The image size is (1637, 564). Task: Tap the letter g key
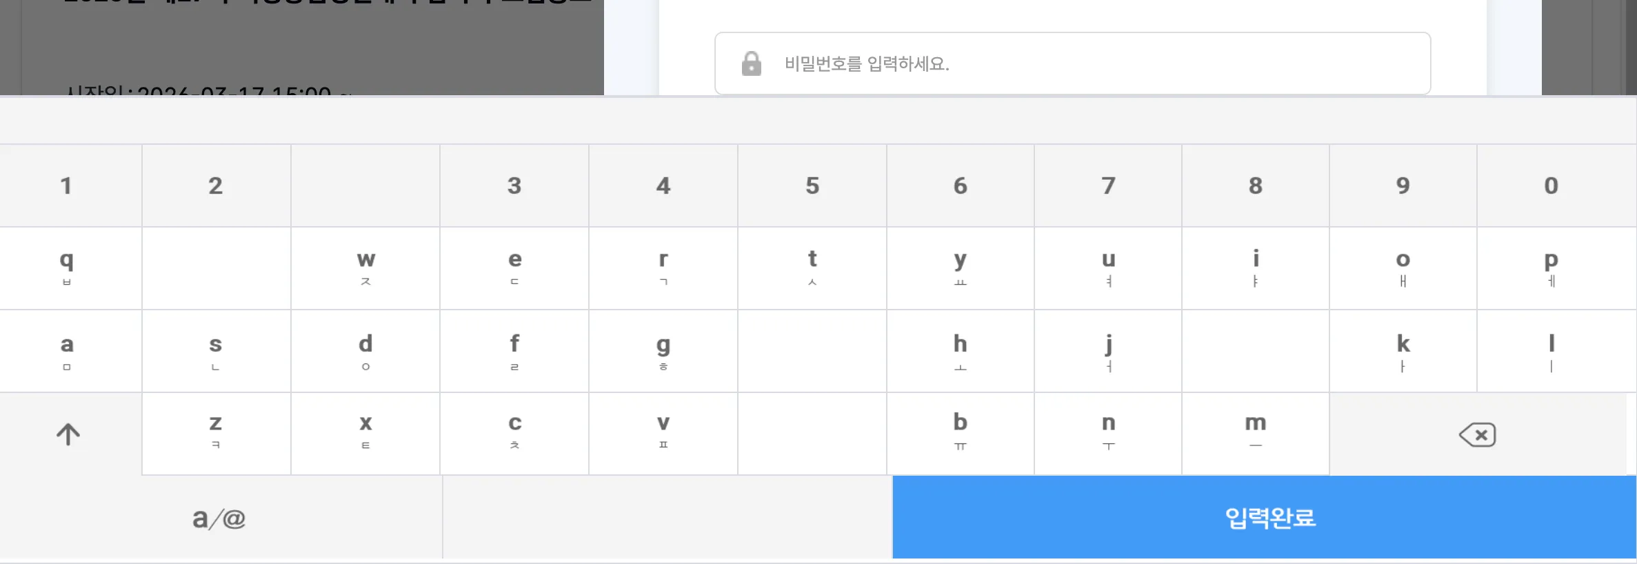click(x=663, y=351)
